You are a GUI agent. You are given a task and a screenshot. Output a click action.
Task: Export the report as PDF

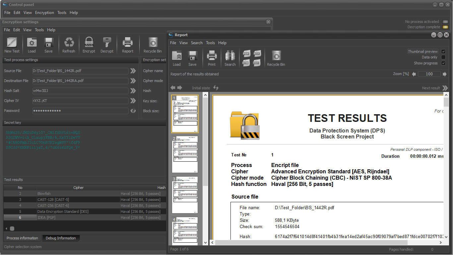246,53
